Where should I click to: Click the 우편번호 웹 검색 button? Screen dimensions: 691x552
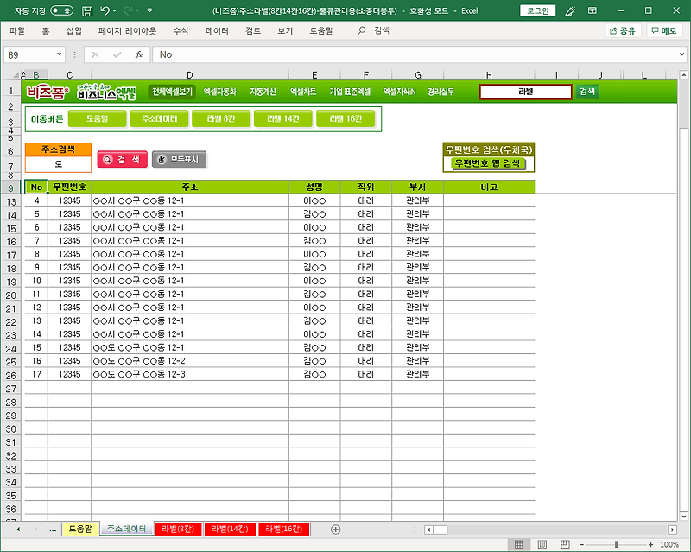click(x=487, y=163)
